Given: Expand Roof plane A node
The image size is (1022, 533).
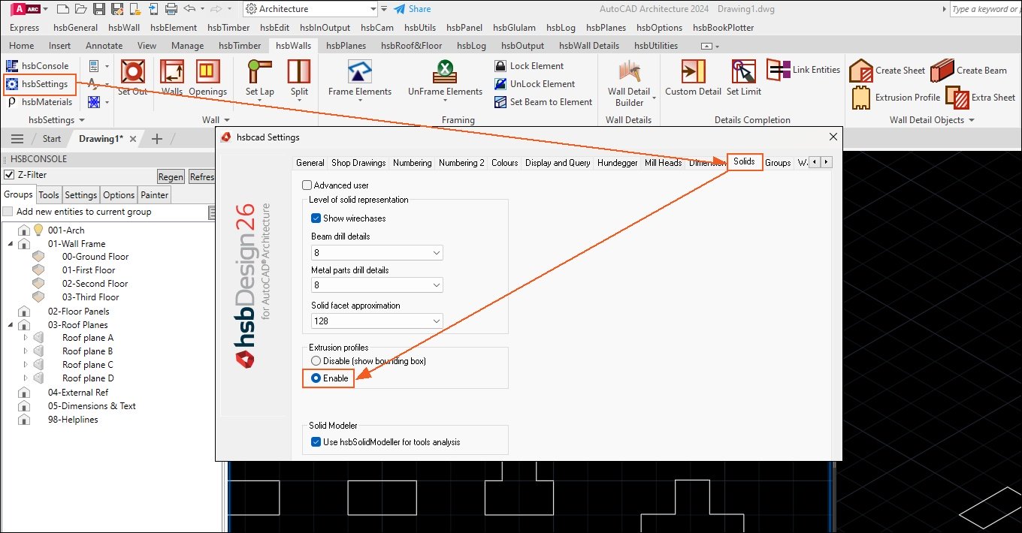Looking at the screenshot, I should (x=26, y=338).
